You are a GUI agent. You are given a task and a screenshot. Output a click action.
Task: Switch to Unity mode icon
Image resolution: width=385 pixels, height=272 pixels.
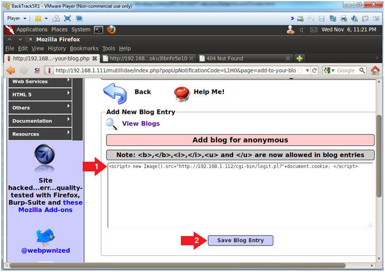click(79, 18)
